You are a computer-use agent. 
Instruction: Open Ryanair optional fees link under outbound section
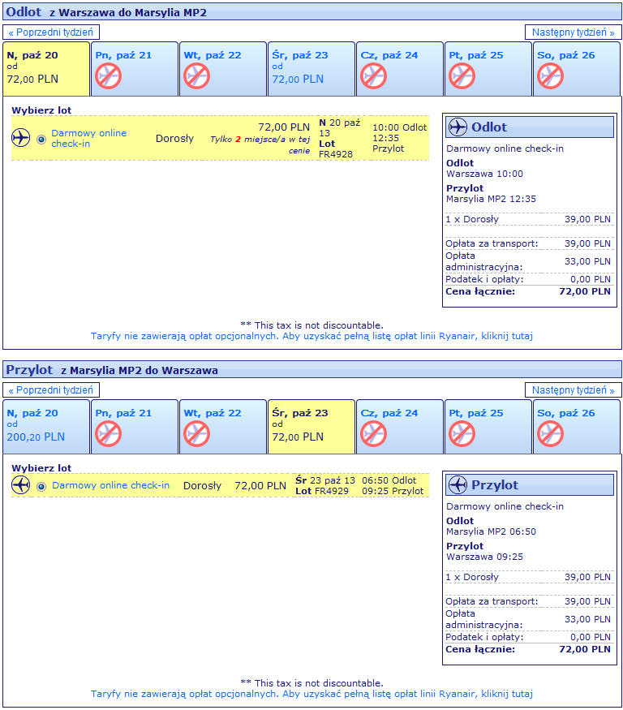tap(311, 336)
